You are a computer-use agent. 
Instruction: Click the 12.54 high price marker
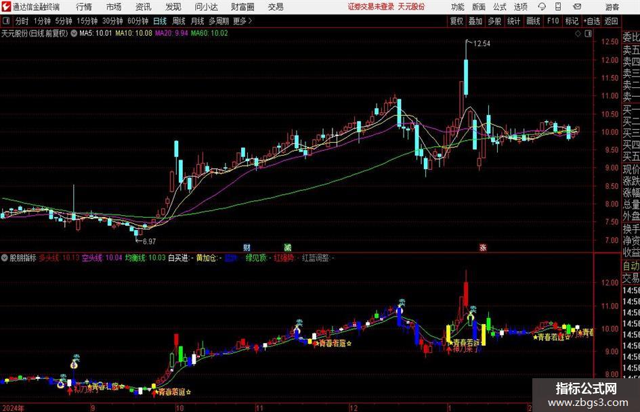482,44
